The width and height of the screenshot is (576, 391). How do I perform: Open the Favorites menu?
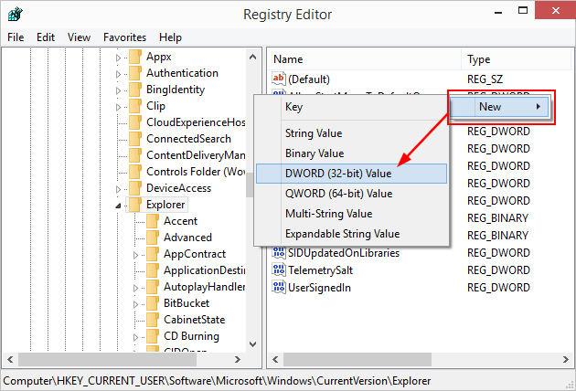point(124,37)
